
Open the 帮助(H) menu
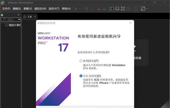66,9
